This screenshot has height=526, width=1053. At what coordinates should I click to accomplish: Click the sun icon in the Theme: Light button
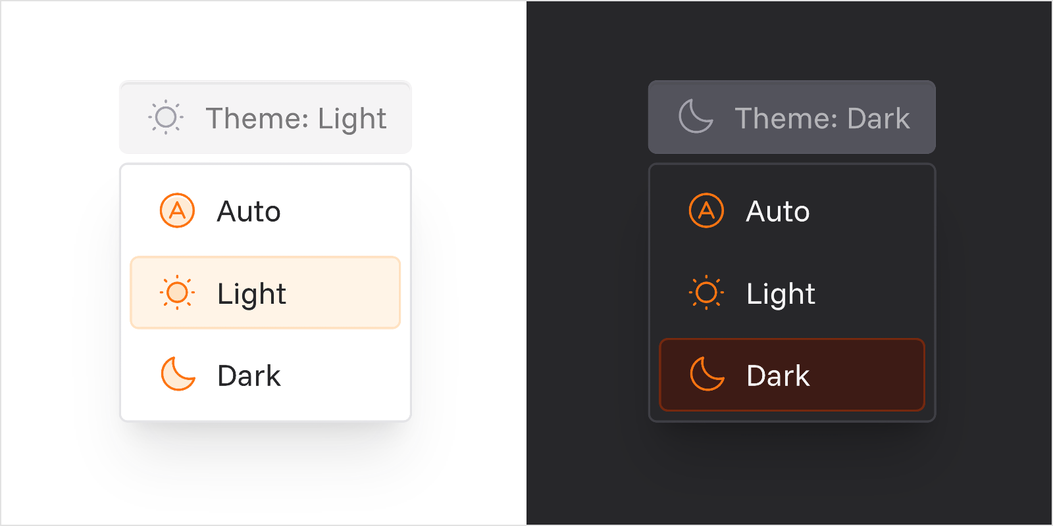pyautogui.click(x=166, y=118)
